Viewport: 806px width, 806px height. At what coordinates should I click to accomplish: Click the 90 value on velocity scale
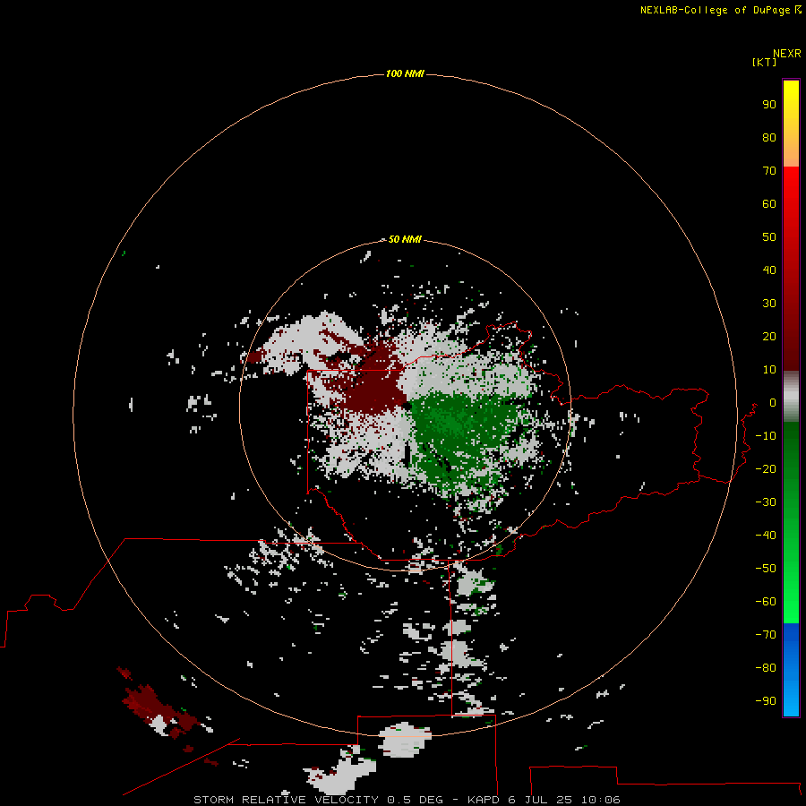tap(769, 105)
